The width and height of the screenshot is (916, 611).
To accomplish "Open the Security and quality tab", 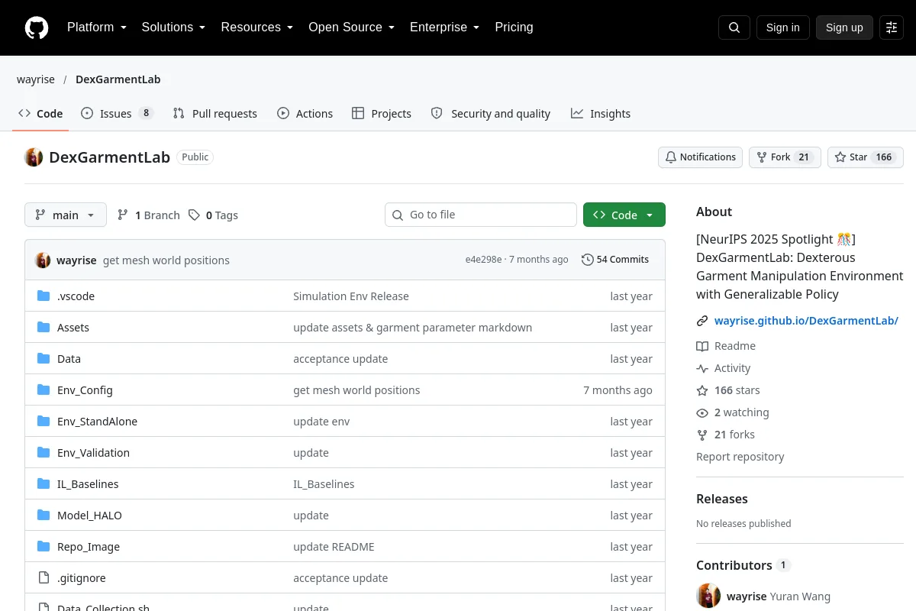I will (x=490, y=114).
